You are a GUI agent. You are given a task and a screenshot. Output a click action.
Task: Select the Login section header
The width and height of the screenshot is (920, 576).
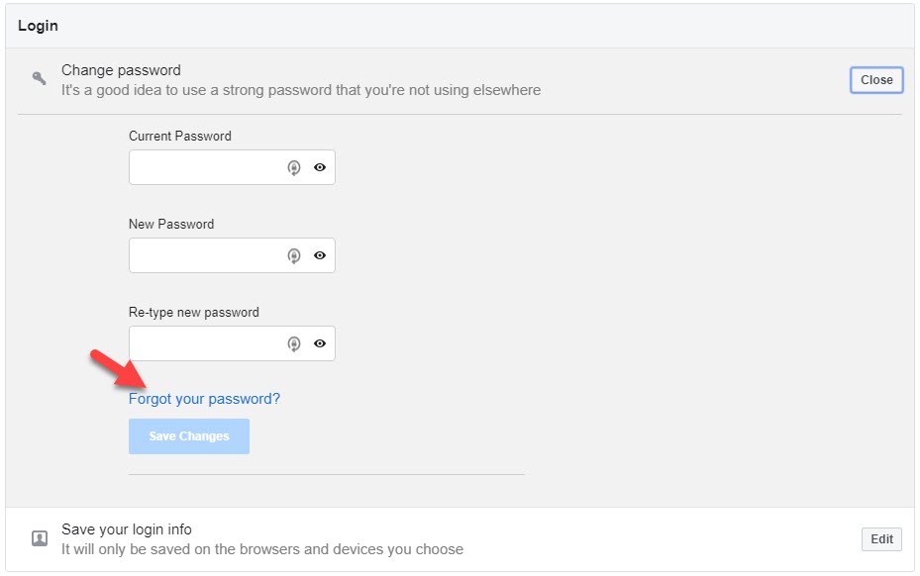click(38, 26)
